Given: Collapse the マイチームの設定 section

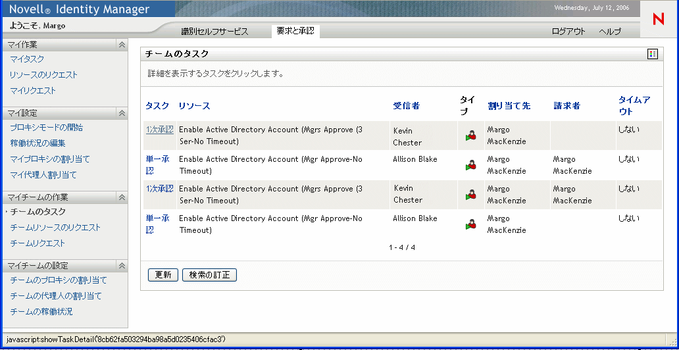Looking at the screenshot, I should (122, 266).
